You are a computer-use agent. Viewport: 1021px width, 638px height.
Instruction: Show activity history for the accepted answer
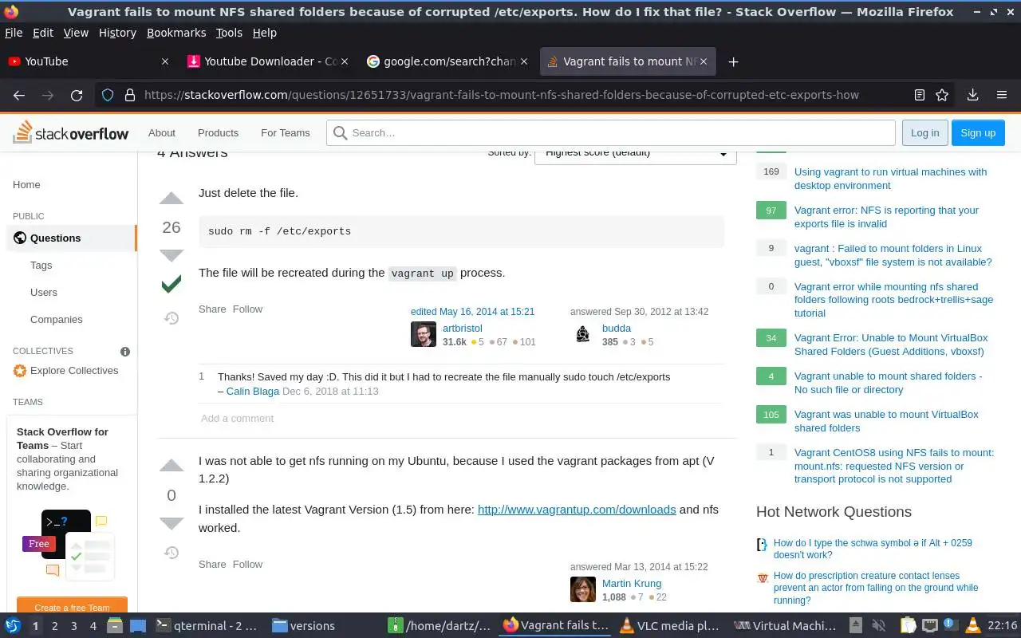coord(171,318)
